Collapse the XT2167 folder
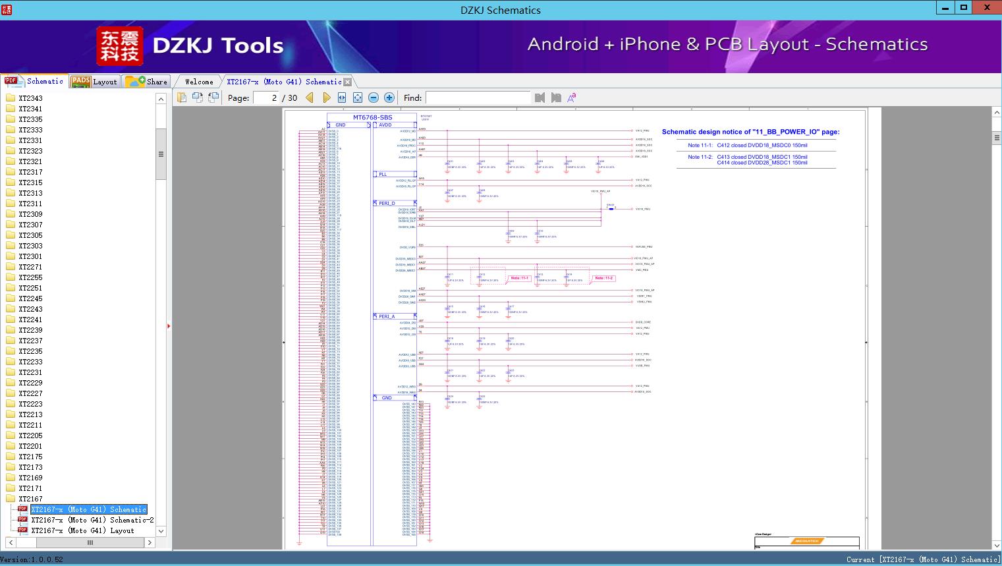The image size is (1002, 566). coord(30,499)
